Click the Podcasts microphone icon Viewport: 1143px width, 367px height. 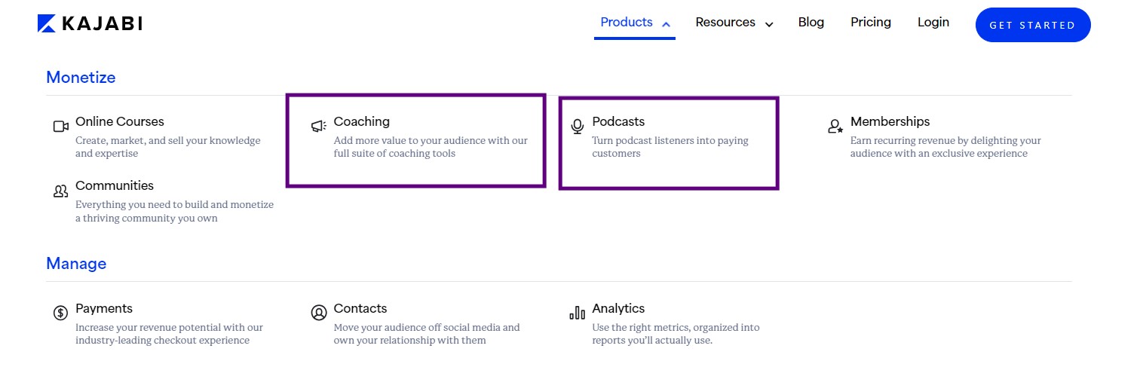[578, 127]
